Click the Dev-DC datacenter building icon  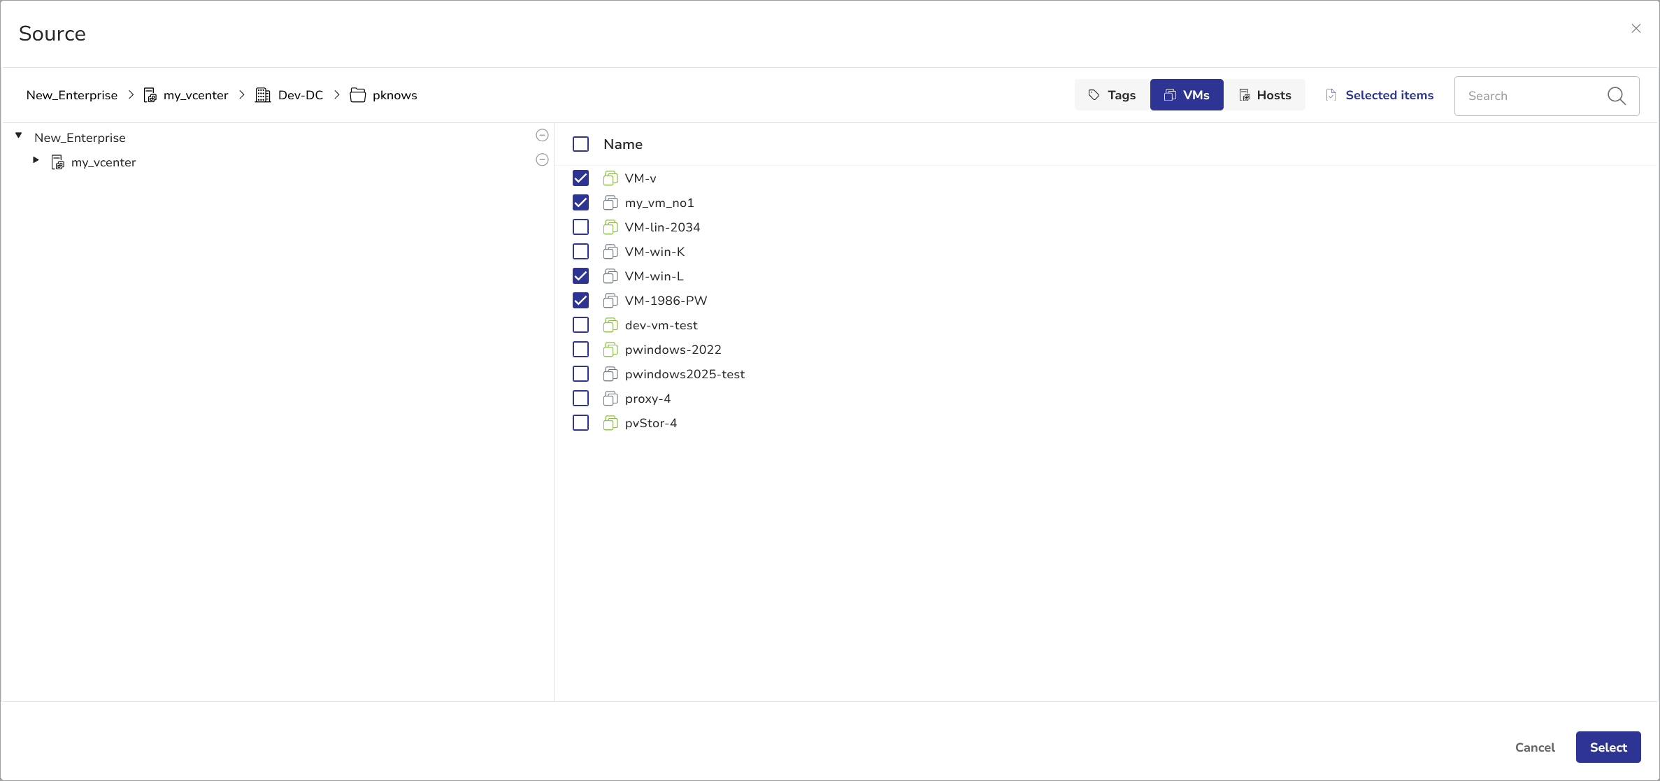point(263,95)
